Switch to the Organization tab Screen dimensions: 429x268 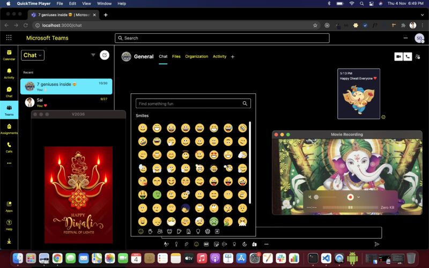click(x=196, y=56)
